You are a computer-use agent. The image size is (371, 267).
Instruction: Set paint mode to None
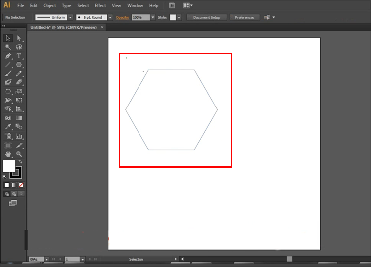21,185
